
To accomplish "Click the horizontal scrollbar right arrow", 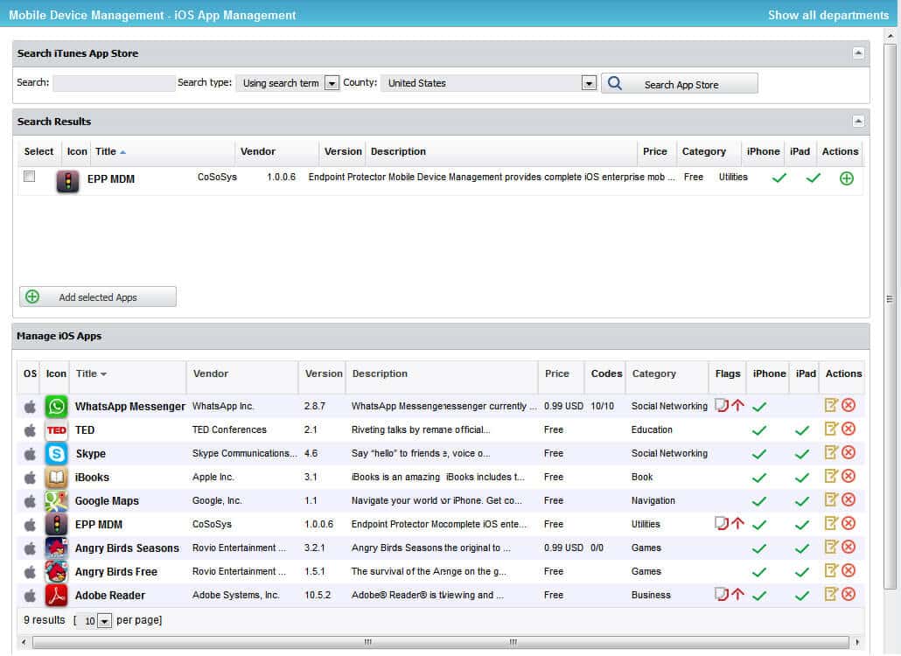I will click(x=856, y=642).
